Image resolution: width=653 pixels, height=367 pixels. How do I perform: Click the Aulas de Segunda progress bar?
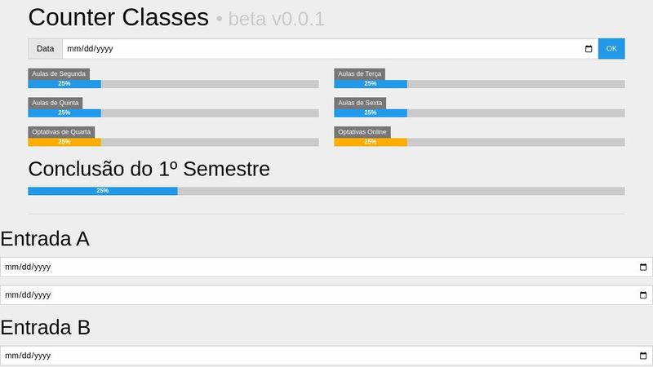(173, 84)
